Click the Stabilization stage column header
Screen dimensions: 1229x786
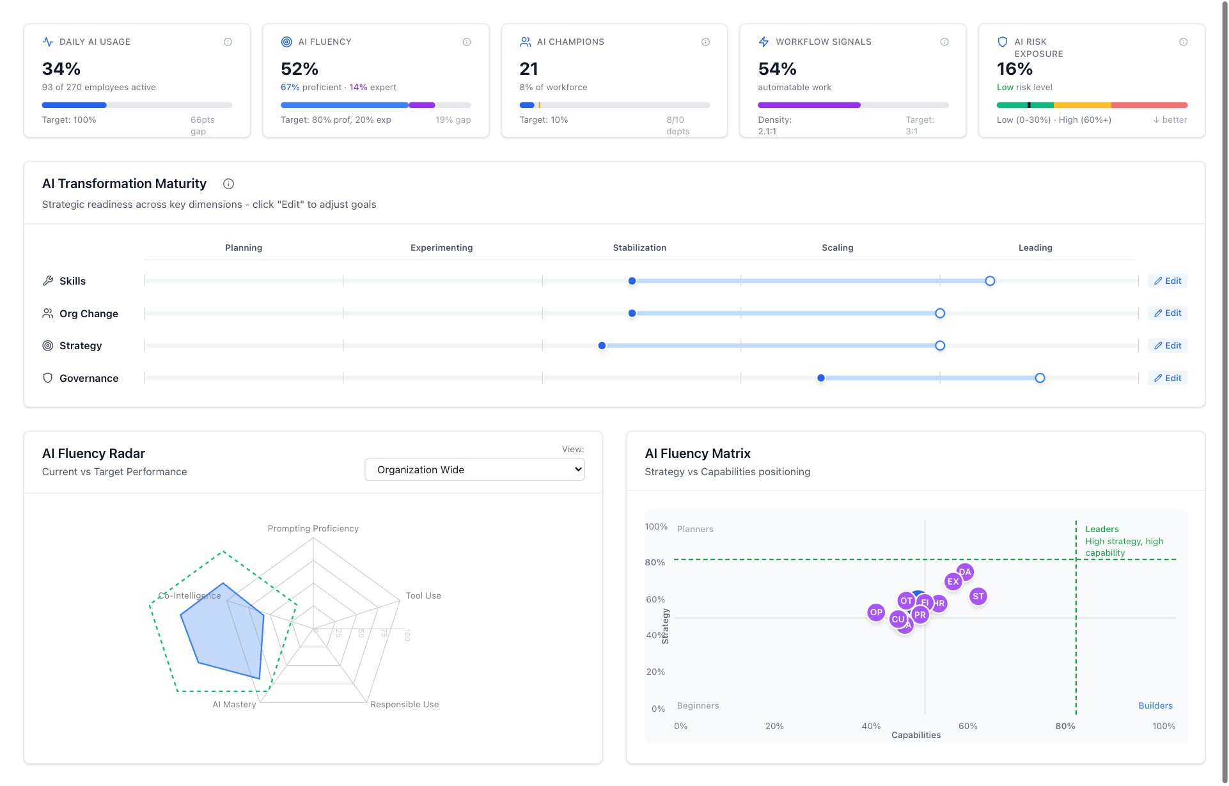(x=639, y=248)
